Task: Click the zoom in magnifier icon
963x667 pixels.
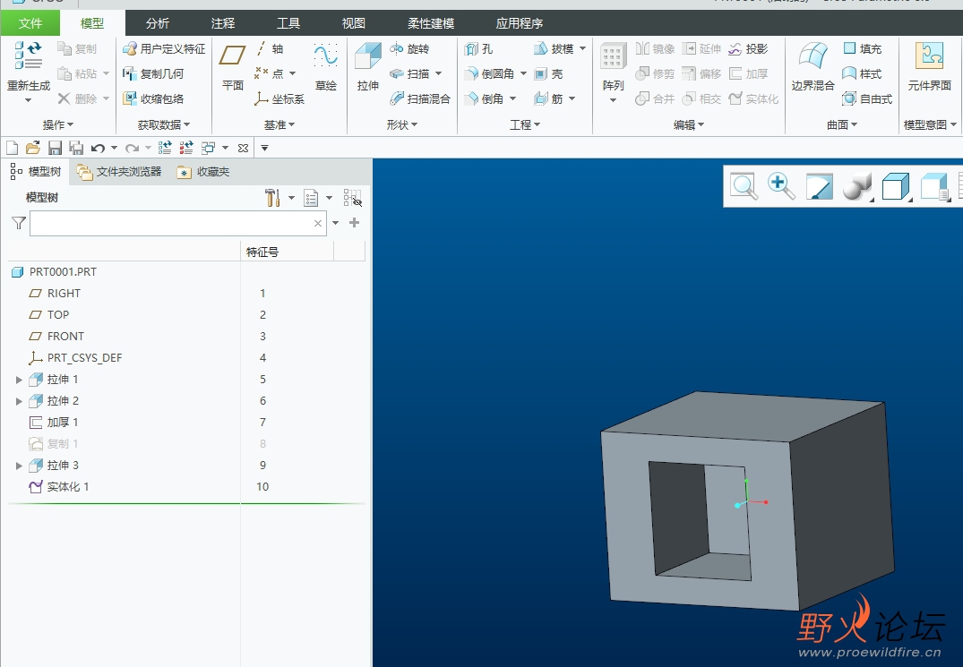Action: point(781,186)
